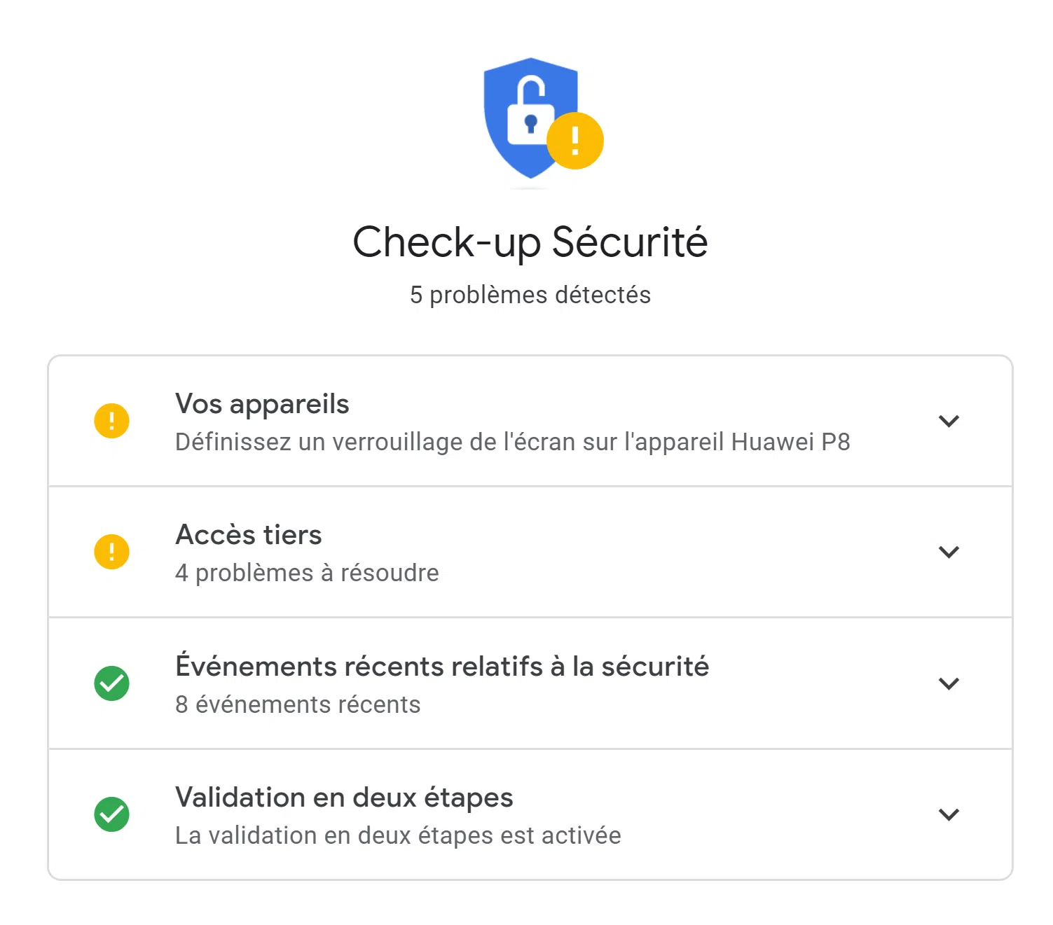Image resolution: width=1053 pixels, height=925 pixels.
Task: Click the yellow warning icon beside Accès tiers
Action: coord(111,552)
